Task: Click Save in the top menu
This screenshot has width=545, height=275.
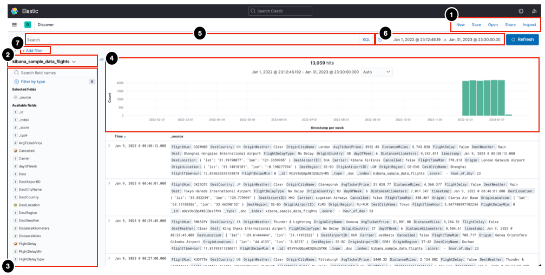Action: pyautogui.click(x=476, y=25)
